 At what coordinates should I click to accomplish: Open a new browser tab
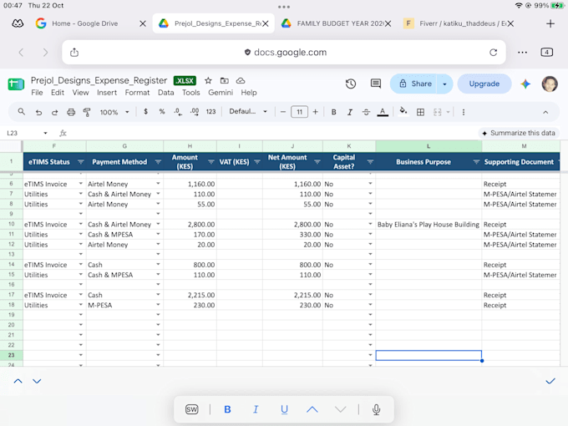(550, 24)
